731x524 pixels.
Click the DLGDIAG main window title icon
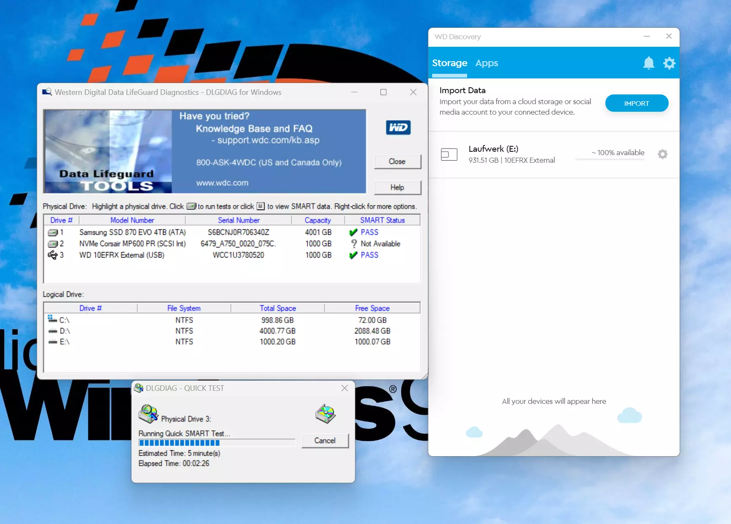(x=47, y=92)
